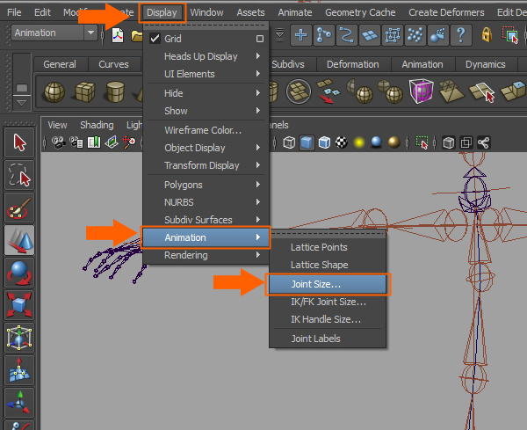Open the Geometry Cache menu
This screenshot has height=430, width=527.
[360, 12]
